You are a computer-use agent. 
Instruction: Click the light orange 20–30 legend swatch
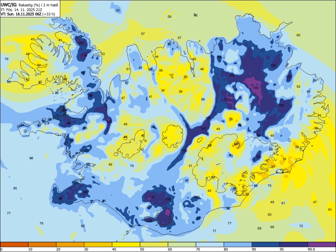coord(70,245)
